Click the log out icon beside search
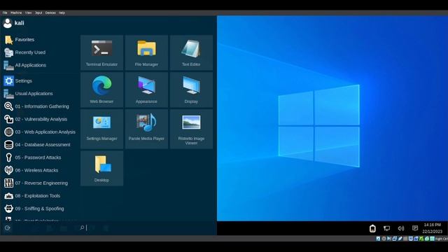Screen dimensions: 448x252 (8, 228)
